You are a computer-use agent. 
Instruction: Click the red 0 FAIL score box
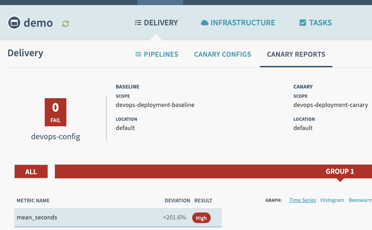click(x=55, y=112)
